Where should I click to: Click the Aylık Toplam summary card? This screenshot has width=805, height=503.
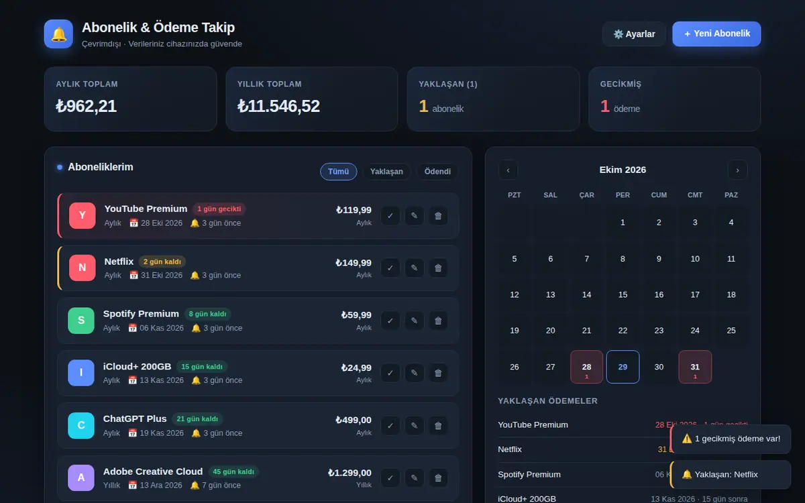point(131,99)
